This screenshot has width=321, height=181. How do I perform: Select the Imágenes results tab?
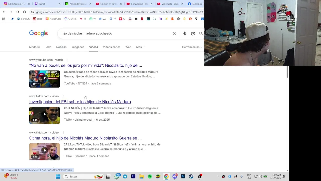78,47
